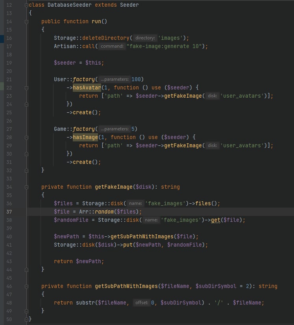Viewport: 294px width, 325px height.
Task: Click line number 16 in the gutter
Action: [9, 38]
